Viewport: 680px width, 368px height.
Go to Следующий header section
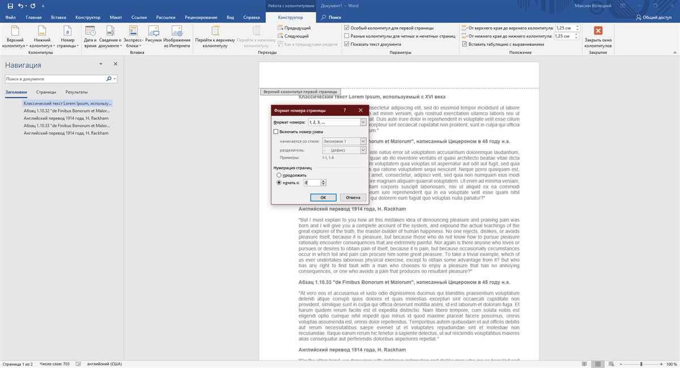pos(293,36)
